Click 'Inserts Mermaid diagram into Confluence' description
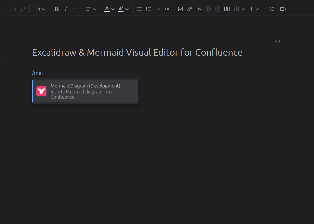Screen dimensions: 314x224 [x=81, y=94]
